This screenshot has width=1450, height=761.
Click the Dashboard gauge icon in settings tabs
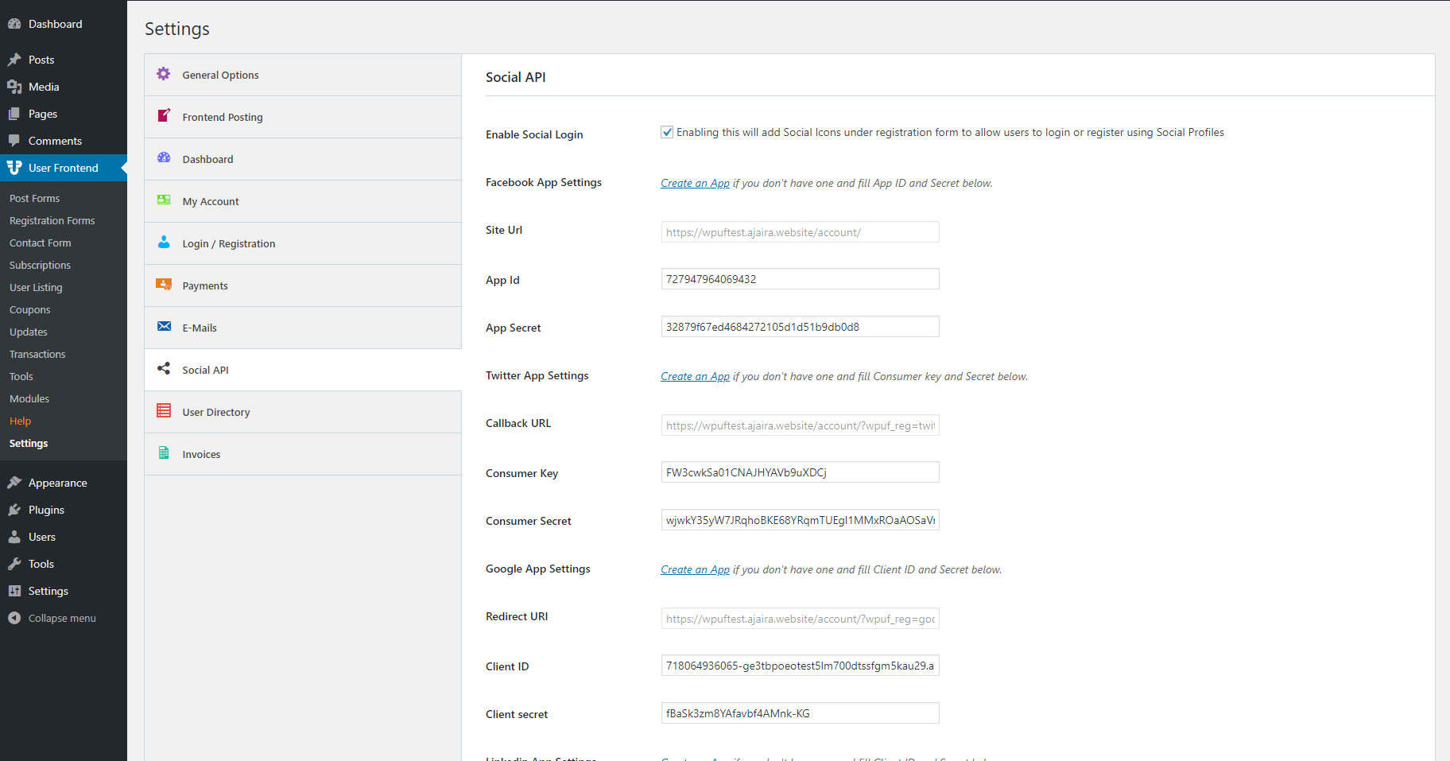164,157
